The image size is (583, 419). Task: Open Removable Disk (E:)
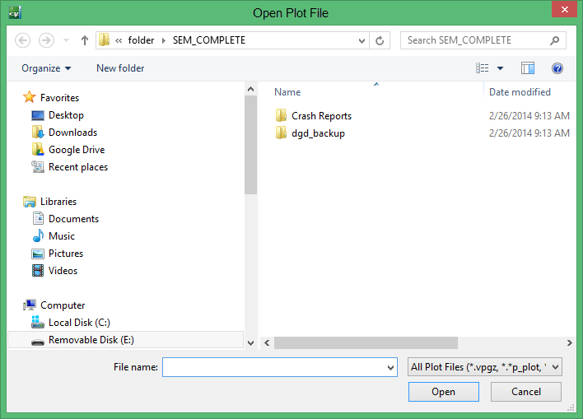[91, 340]
